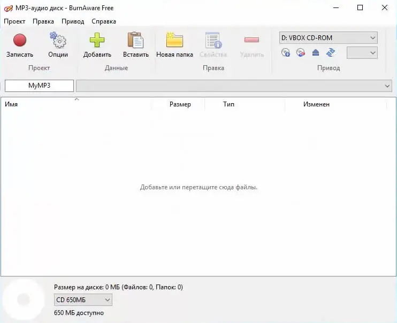Open the write speed dropdown

tap(362, 53)
